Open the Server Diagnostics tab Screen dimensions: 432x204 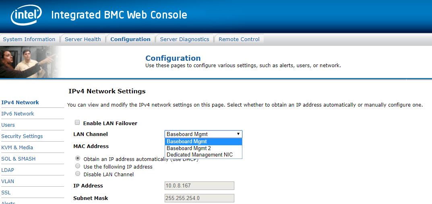(x=184, y=39)
